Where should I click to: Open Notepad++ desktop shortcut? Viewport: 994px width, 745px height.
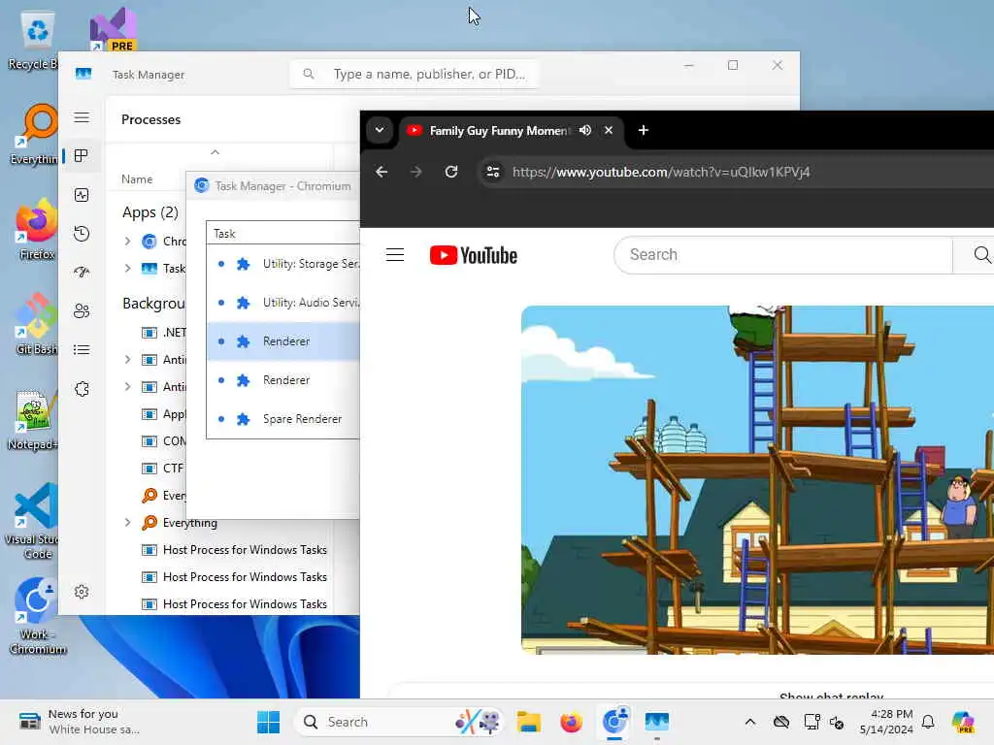32,420
